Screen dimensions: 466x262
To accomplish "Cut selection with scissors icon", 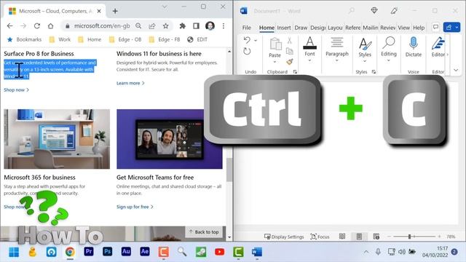I will pos(290,41).
